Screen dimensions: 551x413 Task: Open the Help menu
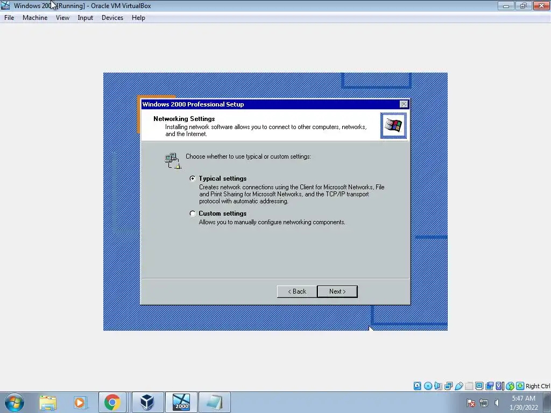click(138, 18)
